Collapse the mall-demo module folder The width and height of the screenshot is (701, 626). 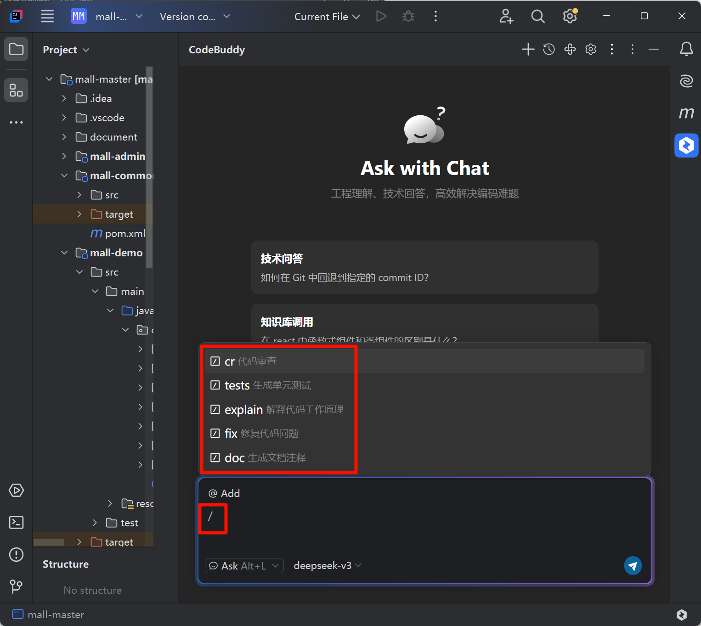click(x=64, y=253)
